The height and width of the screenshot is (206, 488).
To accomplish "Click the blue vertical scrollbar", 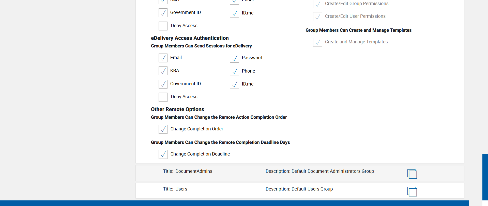I will 485,177.
